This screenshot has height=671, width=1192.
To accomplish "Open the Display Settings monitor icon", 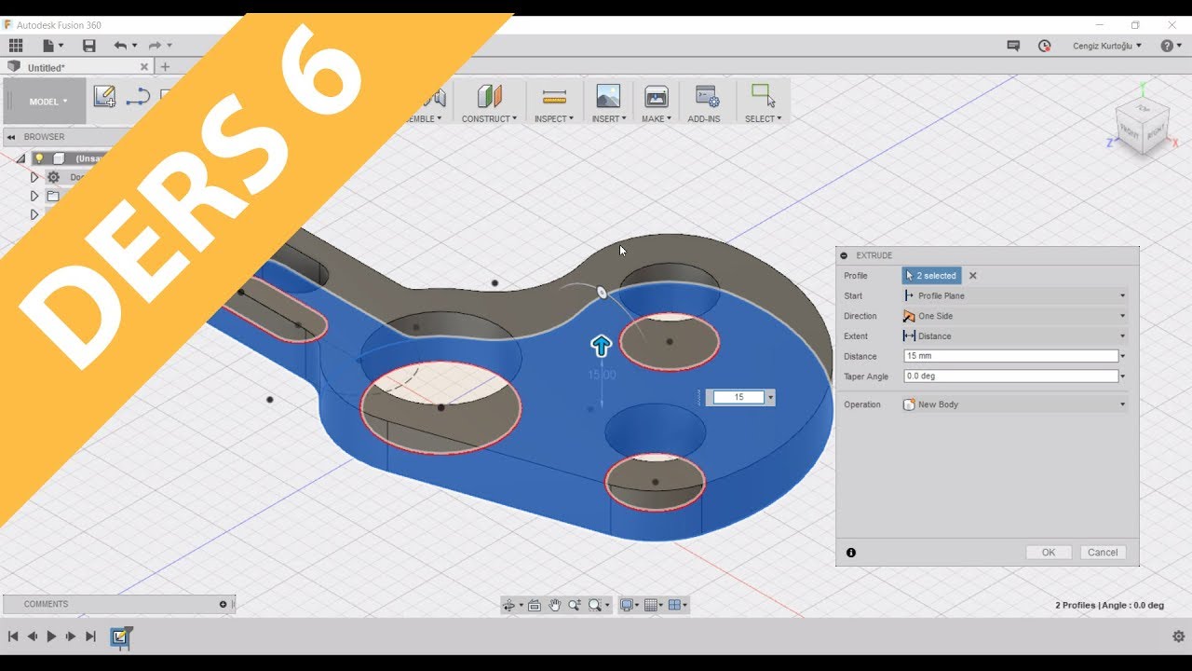I will tap(629, 605).
